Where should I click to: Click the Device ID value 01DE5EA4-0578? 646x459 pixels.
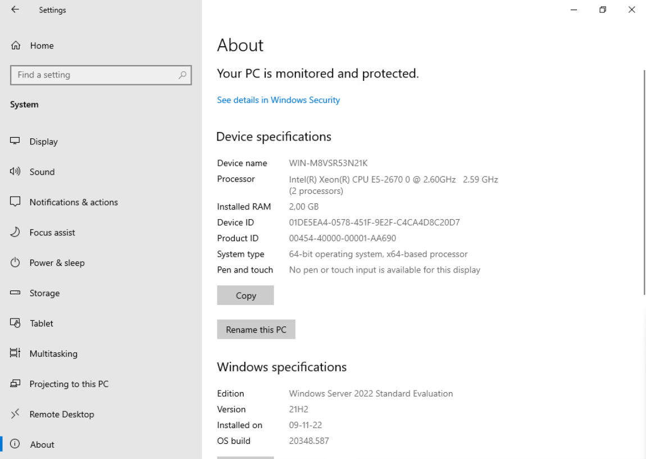(374, 222)
